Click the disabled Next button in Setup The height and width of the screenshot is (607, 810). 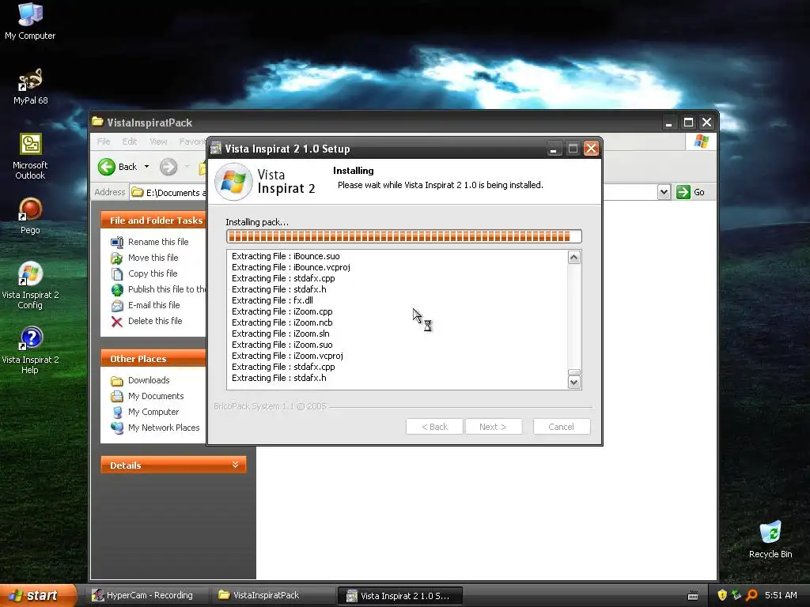pyautogui.click(x=494, y=427)
